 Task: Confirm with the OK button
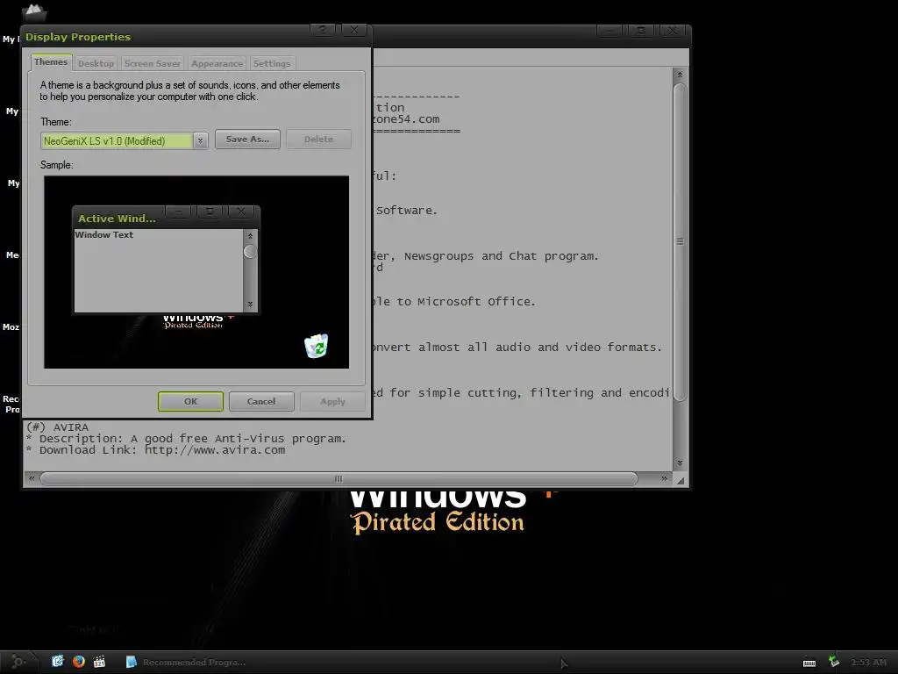point(190,401)
